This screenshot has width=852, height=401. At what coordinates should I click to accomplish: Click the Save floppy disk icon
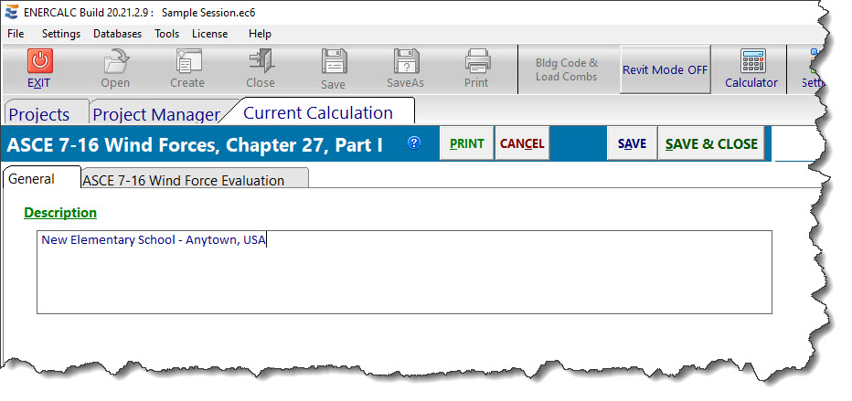[334, 62]
